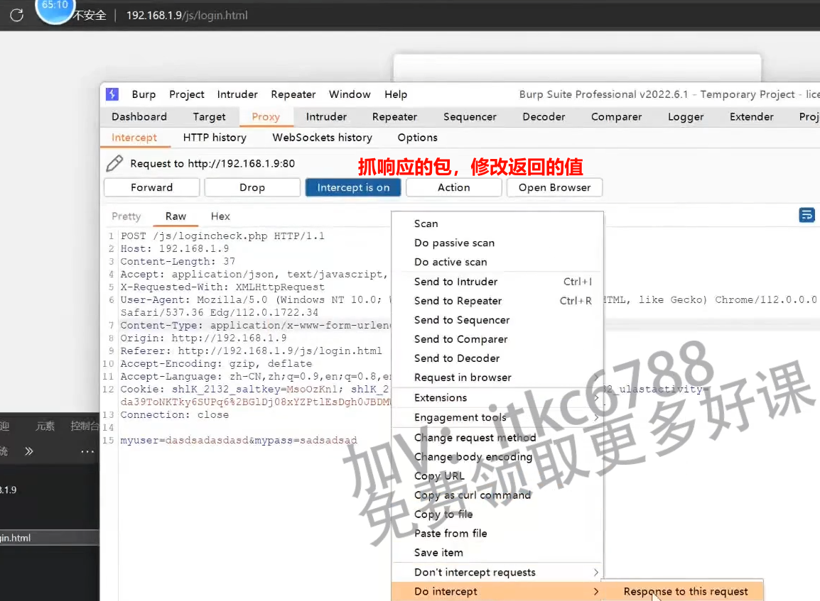This screenshot has width=820, height=601.
Task: Switch to the HTTP history tab
Action: click(215, 138)
